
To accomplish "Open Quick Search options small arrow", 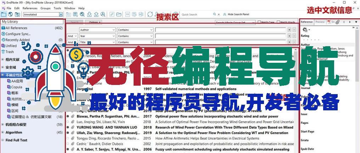I will point(219,14).
